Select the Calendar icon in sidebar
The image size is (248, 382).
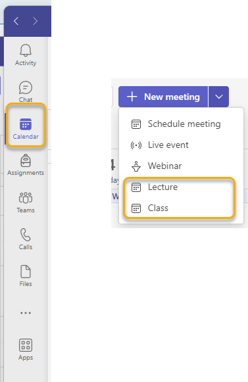[x=26, y=124]
